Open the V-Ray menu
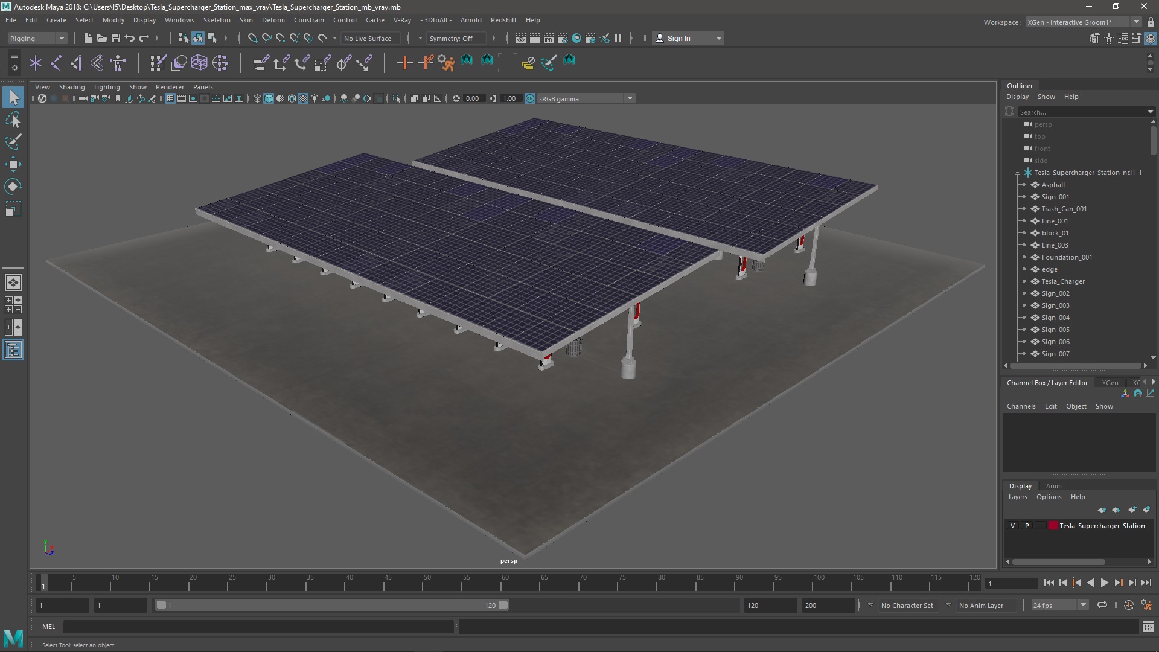This screenshot has height=652, width=1159. (402, 20)
